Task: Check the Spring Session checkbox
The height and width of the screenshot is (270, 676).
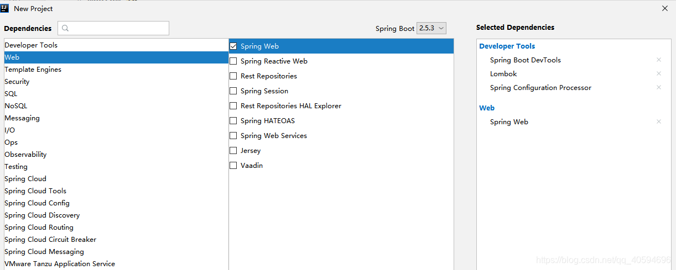Action: [233, 91]
